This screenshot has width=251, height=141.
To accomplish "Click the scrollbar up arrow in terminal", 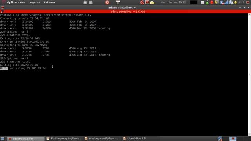I will [x=249, y=14].
